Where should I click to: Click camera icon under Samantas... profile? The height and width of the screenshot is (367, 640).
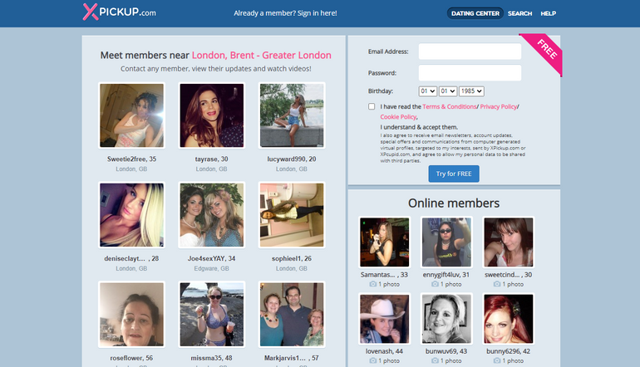[372, 284]
